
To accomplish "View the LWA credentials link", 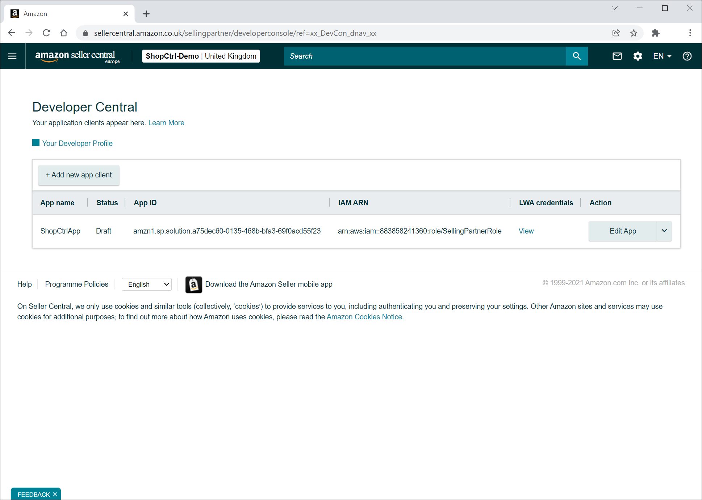I will click(526, 231).
